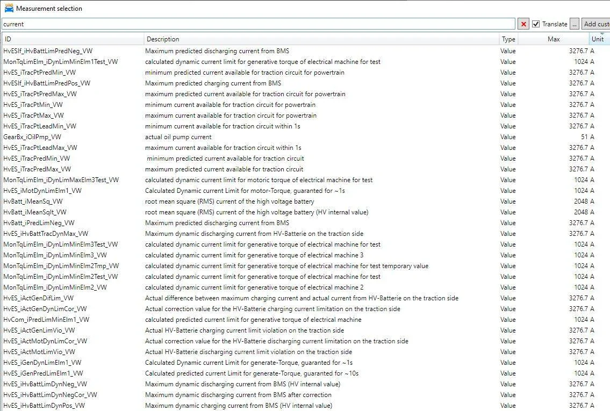The image size is (610, 411).
Task: Click the Measurement selection window icon
Action: 9,8
